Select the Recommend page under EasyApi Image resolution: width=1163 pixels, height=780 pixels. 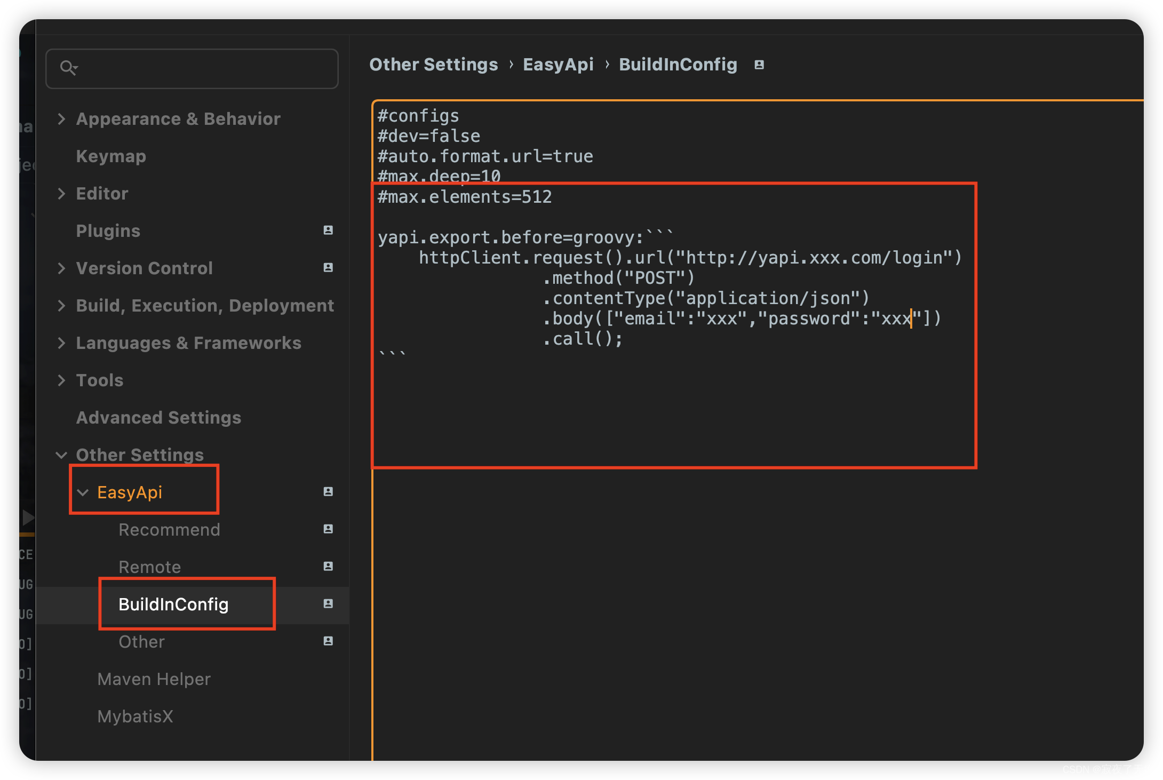pyautogui.click(x=169, y=529)
